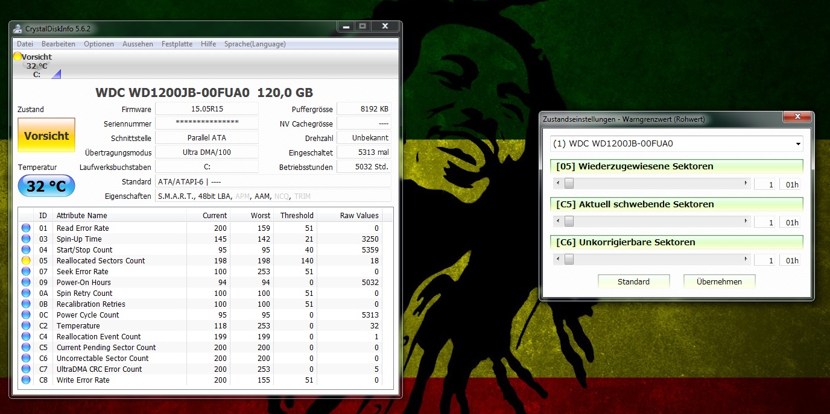
Task: Click status orb for Seek Error Rate
Action: 26,271
